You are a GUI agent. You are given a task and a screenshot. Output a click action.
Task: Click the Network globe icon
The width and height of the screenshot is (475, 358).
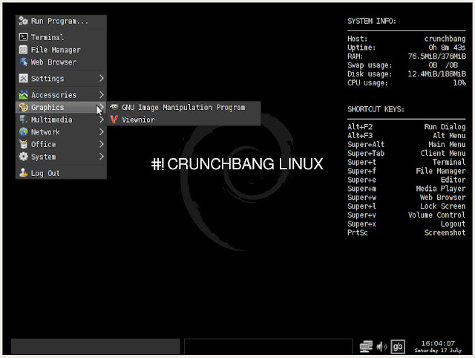coord(23,132)
